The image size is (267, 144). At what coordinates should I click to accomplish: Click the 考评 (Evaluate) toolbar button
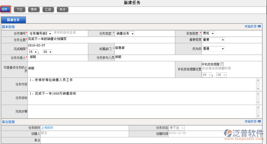[x=62, y=9]
